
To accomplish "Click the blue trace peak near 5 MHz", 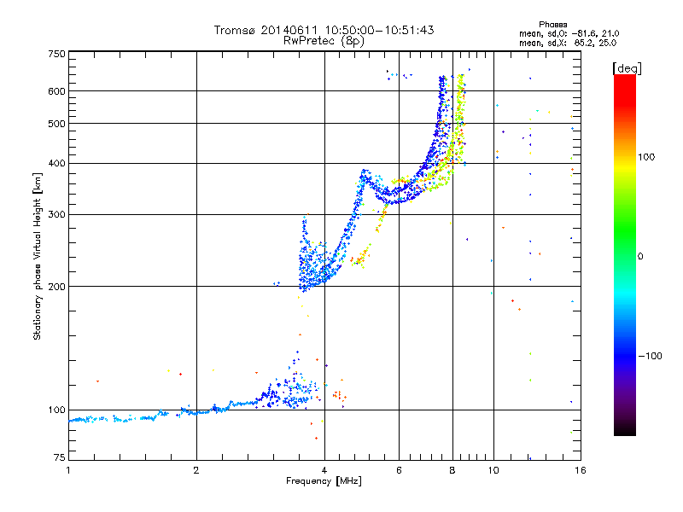I will 365,172.
